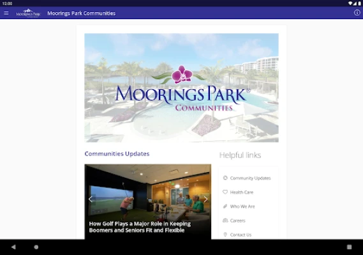Open the Community Updates helpful link
The height and width of the screenshot is (255, 363).
click(x=250, y=178)
